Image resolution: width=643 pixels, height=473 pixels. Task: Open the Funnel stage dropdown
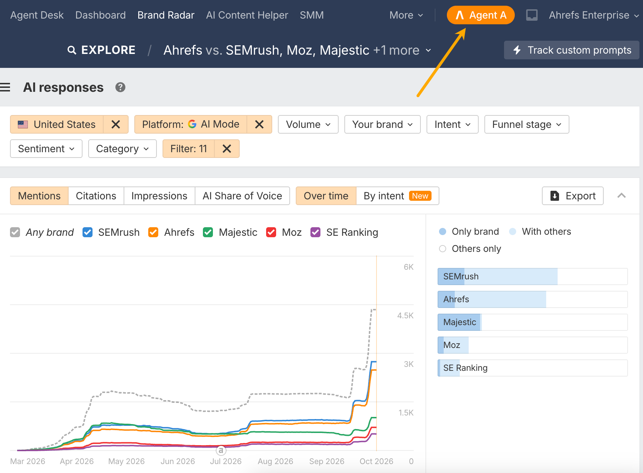point(527,124)
